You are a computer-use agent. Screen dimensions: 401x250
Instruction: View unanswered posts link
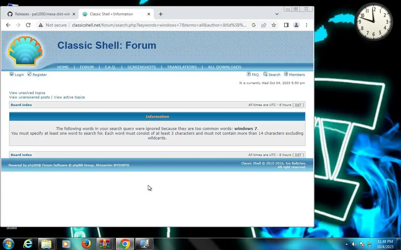(x=29, y=97)
